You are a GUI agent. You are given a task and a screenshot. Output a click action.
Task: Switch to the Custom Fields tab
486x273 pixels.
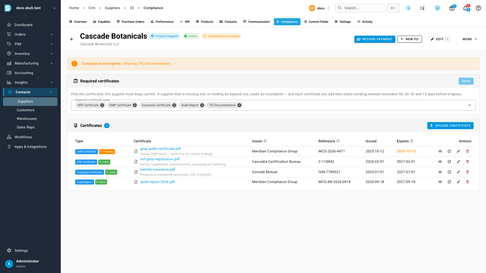tap(316, 22)
